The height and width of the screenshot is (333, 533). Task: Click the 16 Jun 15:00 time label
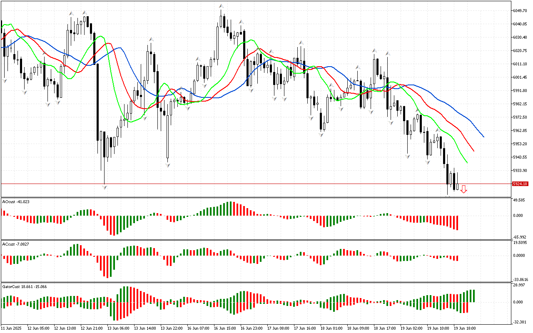[224, 328]
